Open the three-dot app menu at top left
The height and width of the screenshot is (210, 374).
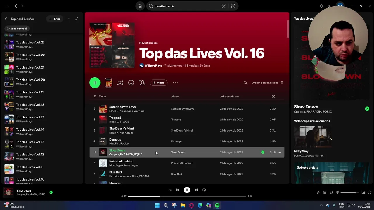[x=7, y=6]
